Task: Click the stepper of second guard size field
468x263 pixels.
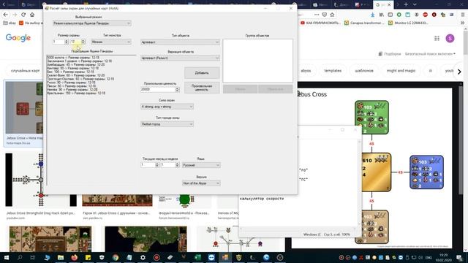Action: tap(83, 42)
